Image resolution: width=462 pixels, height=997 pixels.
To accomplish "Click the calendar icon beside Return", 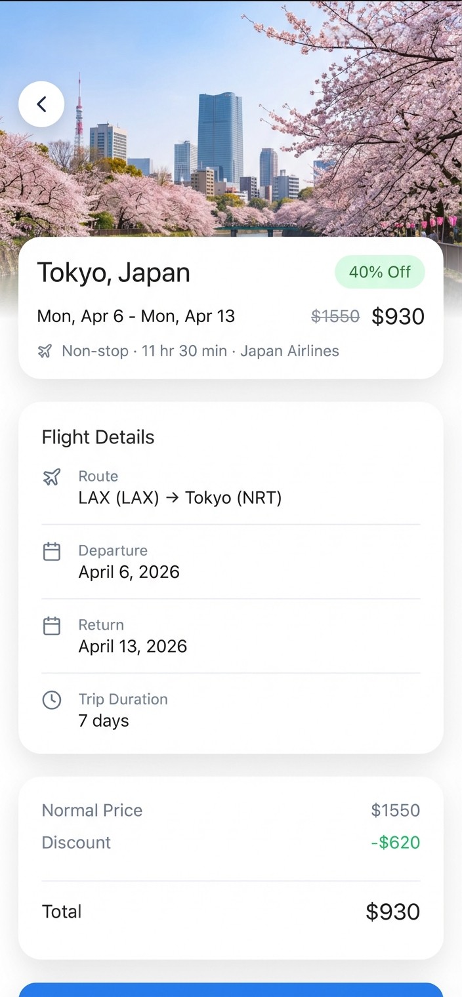I will coord(52,626).
